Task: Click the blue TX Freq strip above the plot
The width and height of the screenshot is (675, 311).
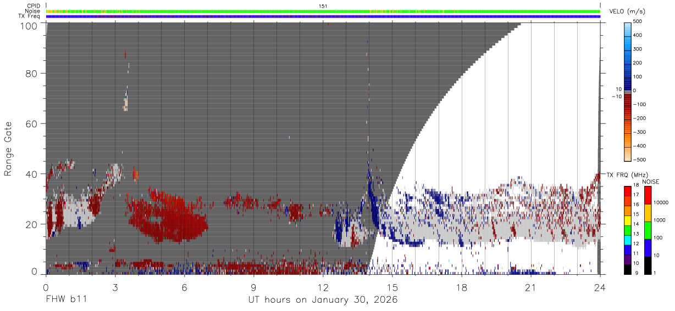Action: [323, 16]
